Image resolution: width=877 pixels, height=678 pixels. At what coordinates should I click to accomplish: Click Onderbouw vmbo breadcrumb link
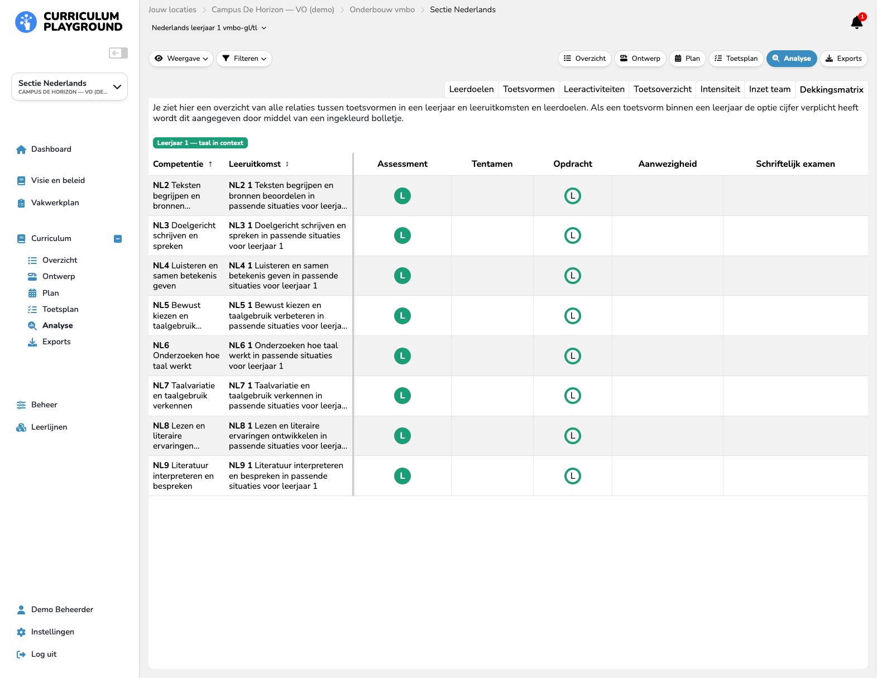pyautogui.click(x=382, y=9)
